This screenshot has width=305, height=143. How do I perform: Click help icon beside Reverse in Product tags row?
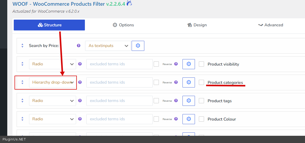point(176,101)
